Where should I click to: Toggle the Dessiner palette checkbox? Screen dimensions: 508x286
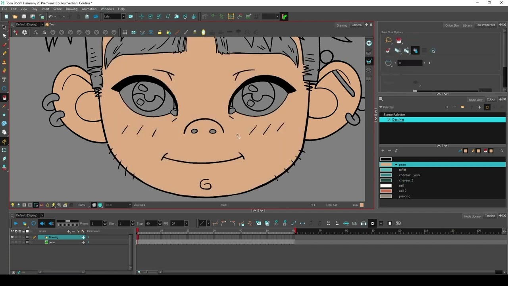389,120
